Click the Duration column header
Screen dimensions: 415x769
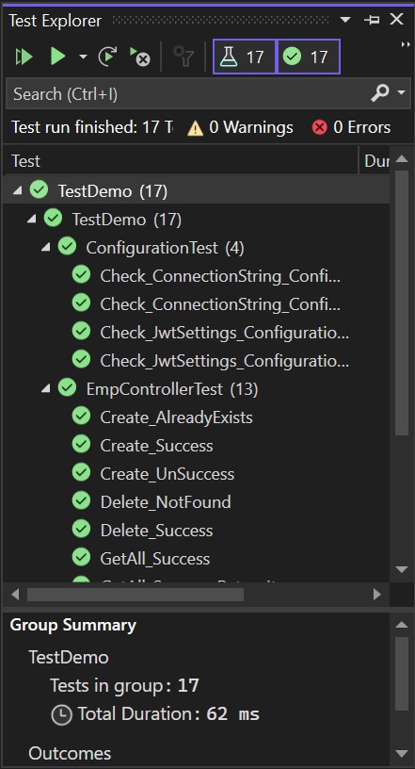375,161
